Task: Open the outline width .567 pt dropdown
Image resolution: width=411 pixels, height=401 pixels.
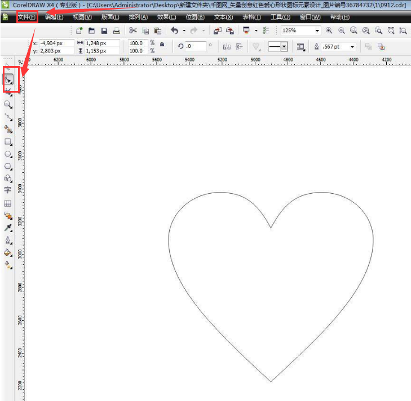Action: point(352,47)
